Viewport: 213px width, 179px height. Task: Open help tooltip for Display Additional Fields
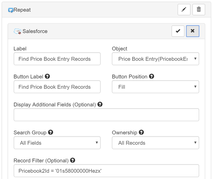pyautogui.click(x=100, y=104)
